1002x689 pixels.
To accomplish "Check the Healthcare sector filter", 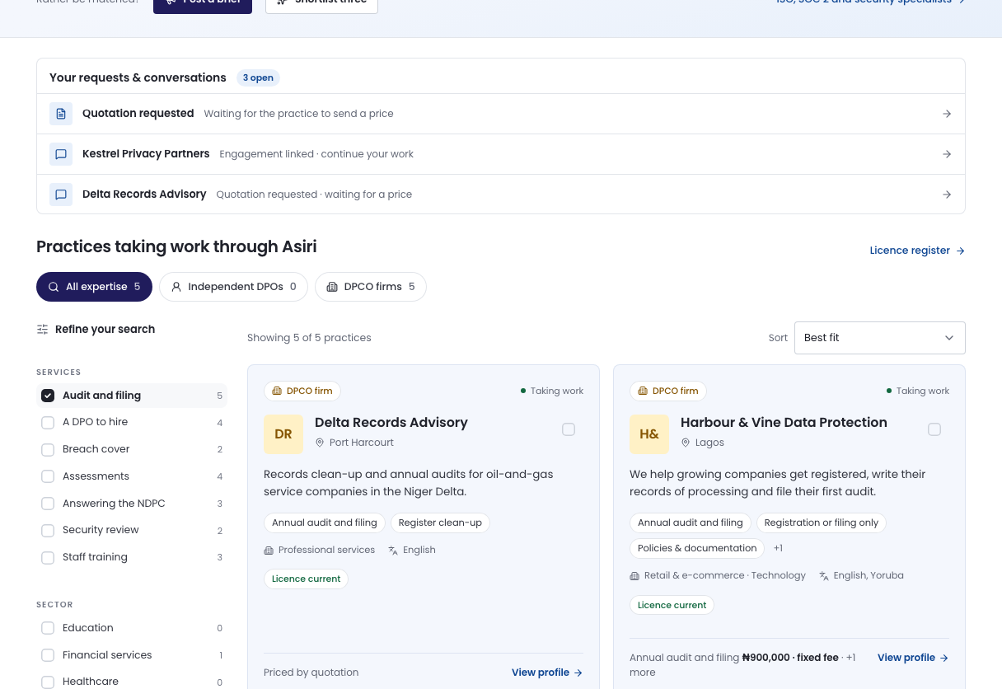I will (x=48, y=682).
